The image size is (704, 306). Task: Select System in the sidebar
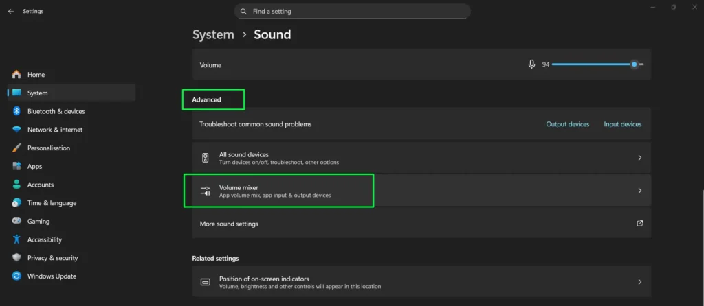pos(71,93)
